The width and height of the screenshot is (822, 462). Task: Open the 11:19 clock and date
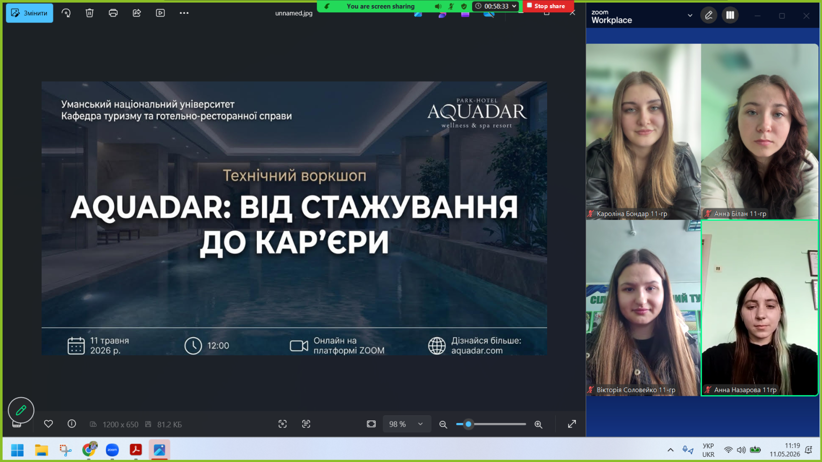[785, 450]
